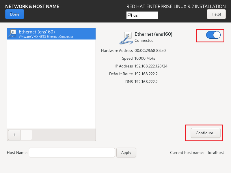
Task: Toggle the Ethernet (ens160) connection switch
Action: [x=213, y=35]
